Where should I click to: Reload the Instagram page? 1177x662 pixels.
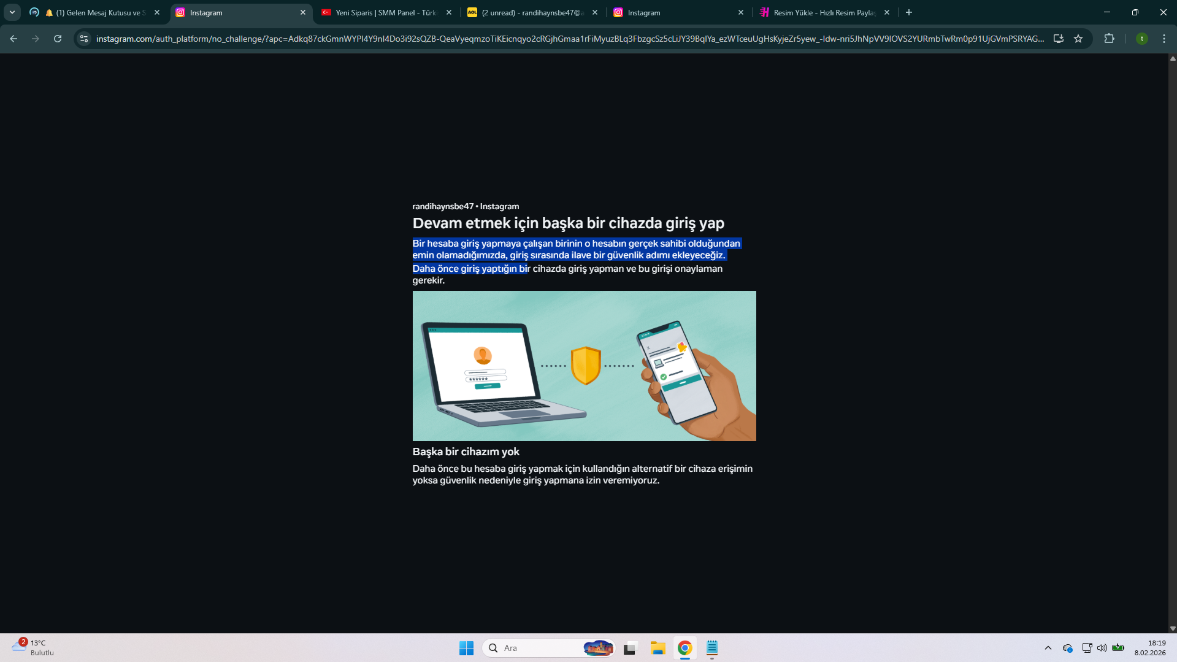(58, 39)
